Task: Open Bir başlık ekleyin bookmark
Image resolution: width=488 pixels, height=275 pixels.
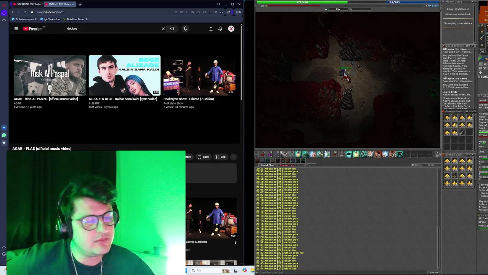Action: 25,19
